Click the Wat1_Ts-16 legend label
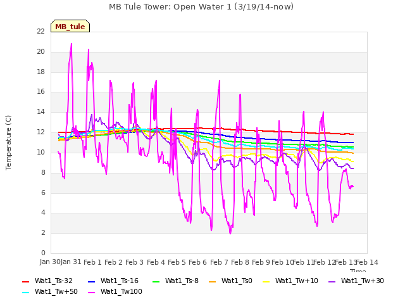405x304 pixels. tap(120, 281)
